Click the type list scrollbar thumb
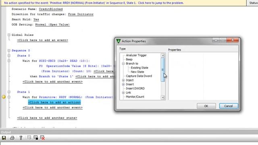 (163, 70)
